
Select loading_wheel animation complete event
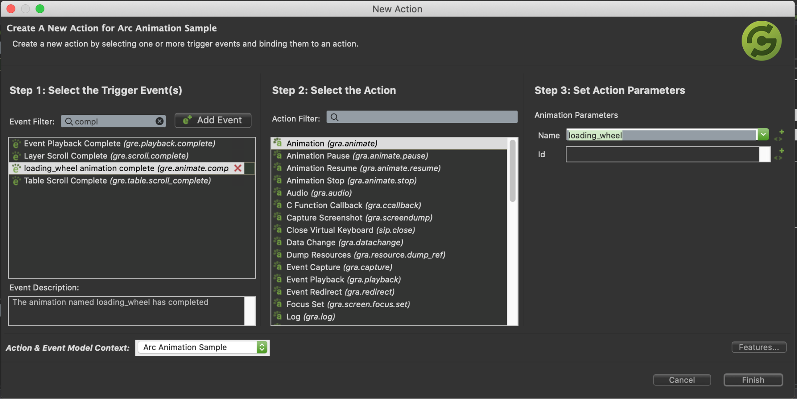coord(132,168)
